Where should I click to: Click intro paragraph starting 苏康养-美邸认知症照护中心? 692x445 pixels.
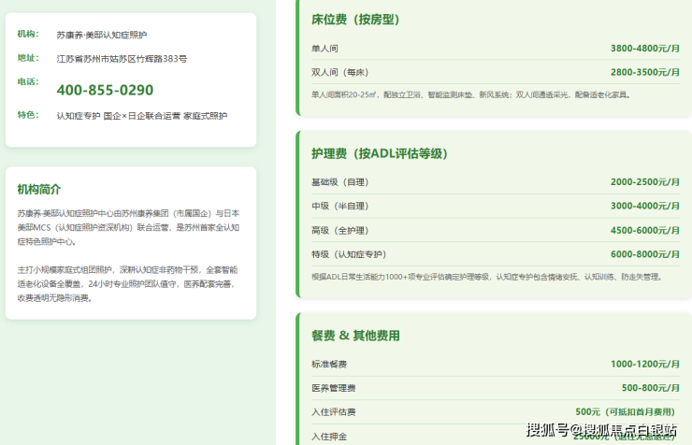point(128,227)
